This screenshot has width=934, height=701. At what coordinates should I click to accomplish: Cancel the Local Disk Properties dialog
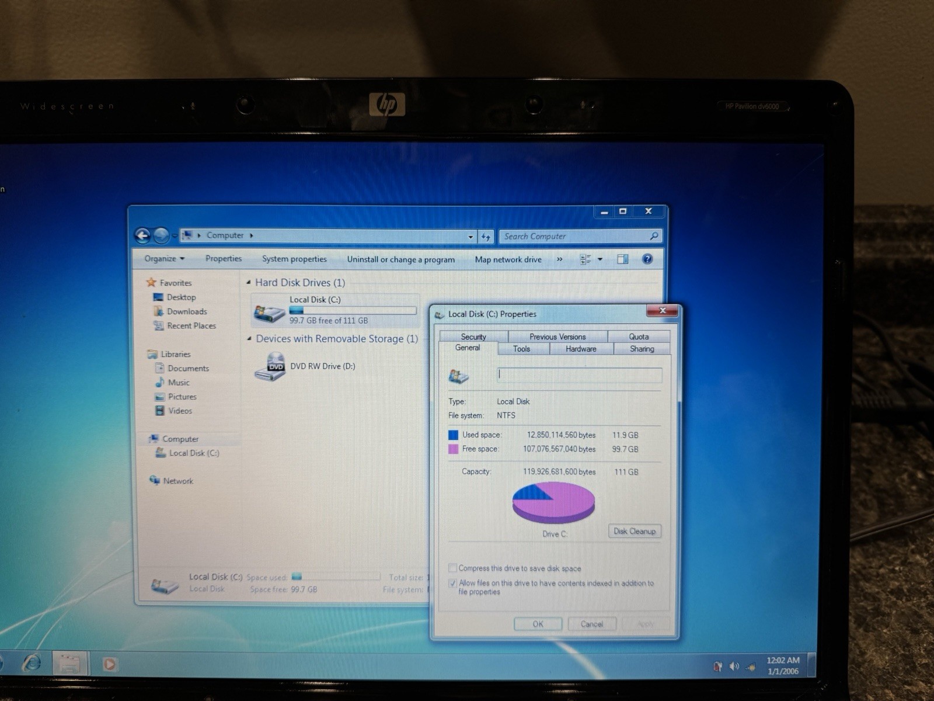tap(591, 624)
